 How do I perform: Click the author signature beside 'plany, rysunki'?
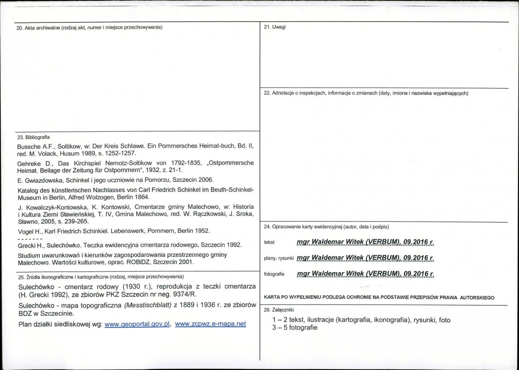[x=365, y=257]
